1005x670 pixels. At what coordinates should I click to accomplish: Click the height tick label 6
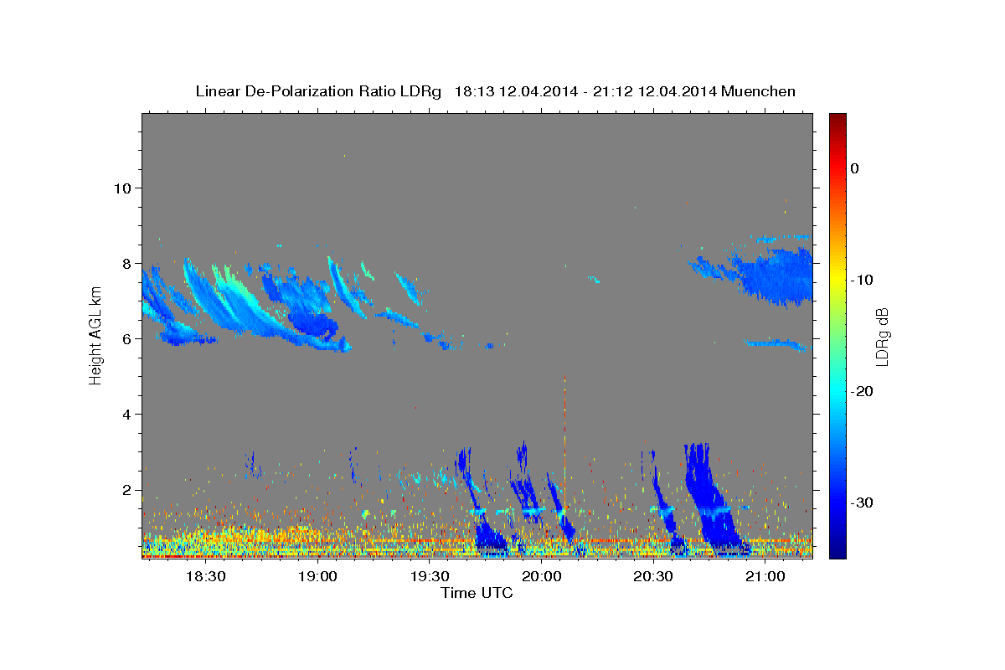tap(126, 338)
